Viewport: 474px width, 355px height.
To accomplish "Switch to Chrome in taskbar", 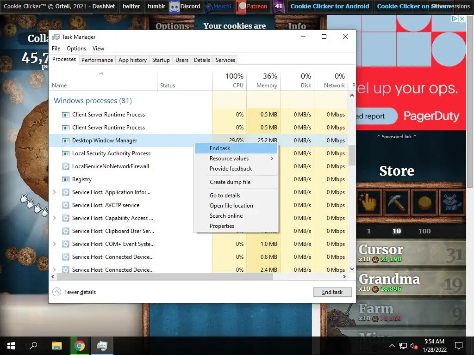I will click(x=80, y=346).
